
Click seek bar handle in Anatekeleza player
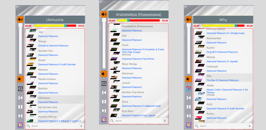(x=128, y=20)
